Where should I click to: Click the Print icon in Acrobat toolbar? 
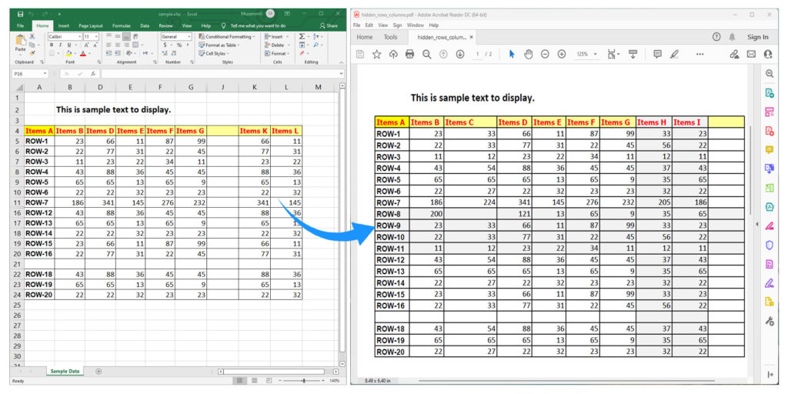click(409, 54)
